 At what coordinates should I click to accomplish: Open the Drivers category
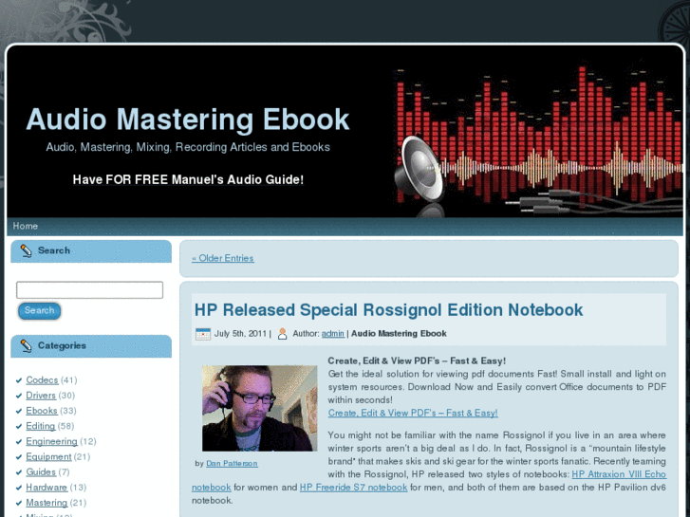41,396
